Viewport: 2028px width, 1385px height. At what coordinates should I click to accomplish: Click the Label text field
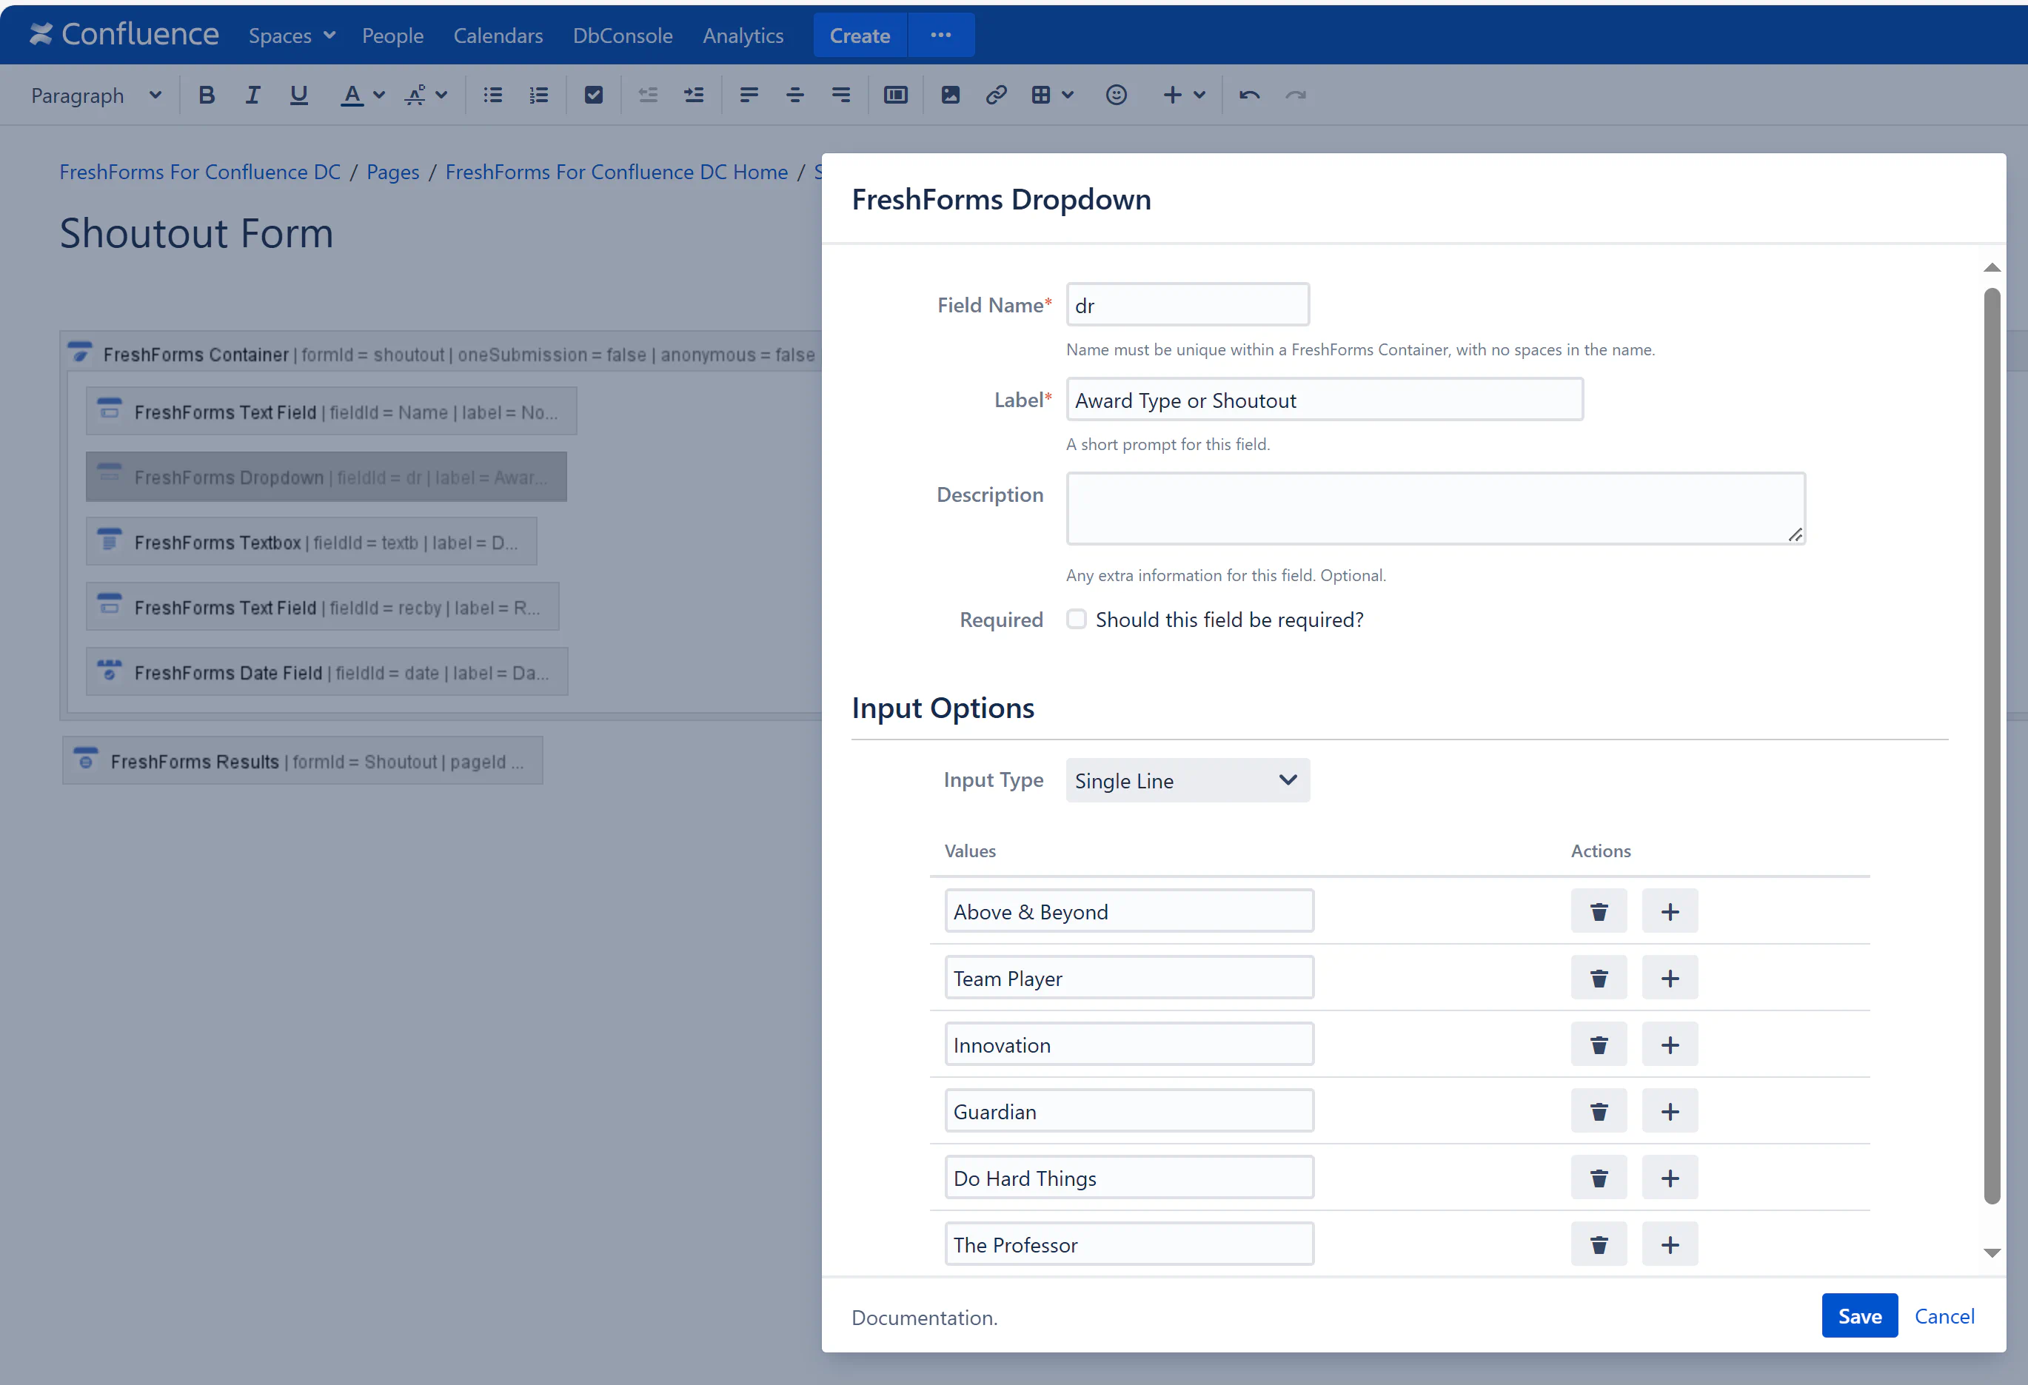click(x=1324, y=400)
